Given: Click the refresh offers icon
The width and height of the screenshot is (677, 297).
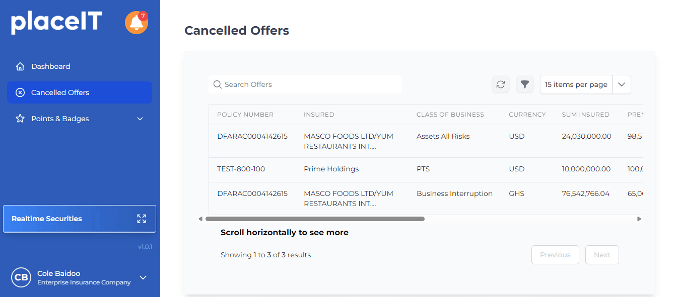Looking at the screenshot, I should (501, 84).
